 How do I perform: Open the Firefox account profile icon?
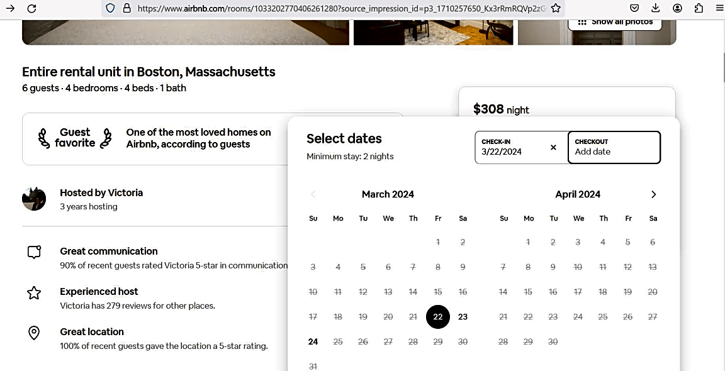[x=677, y=8]
